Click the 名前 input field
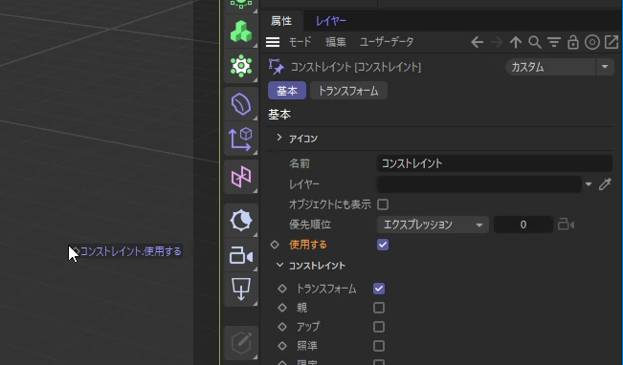Screen dimensions: 623x365 (x=494, y=163)
